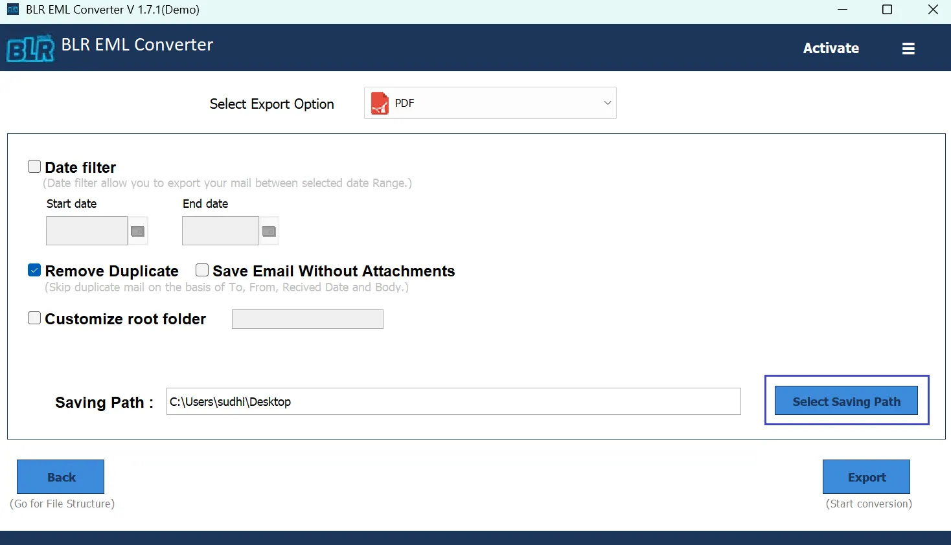
Task: Click the Go for File Structure label
Action: click(62, 504)
